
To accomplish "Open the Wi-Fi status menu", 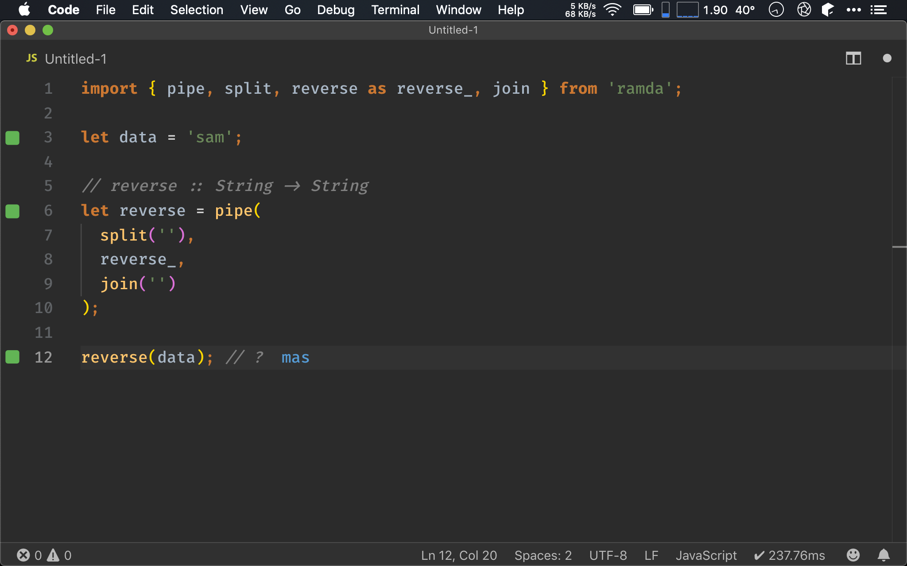I will coord(613,10).
